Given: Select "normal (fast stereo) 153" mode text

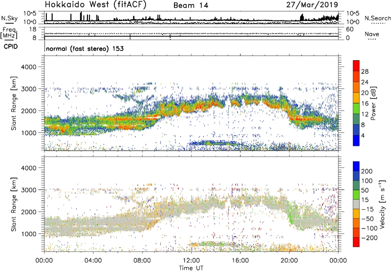Looking at the screenshot, I should (85, 48).
